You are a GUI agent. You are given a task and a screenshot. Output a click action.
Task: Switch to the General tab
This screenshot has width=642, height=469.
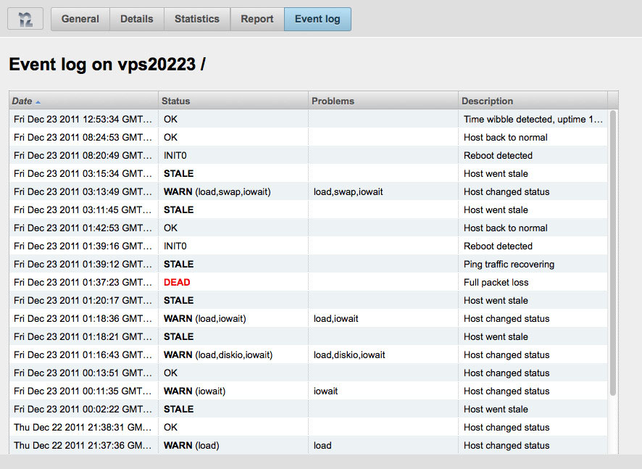80,20
